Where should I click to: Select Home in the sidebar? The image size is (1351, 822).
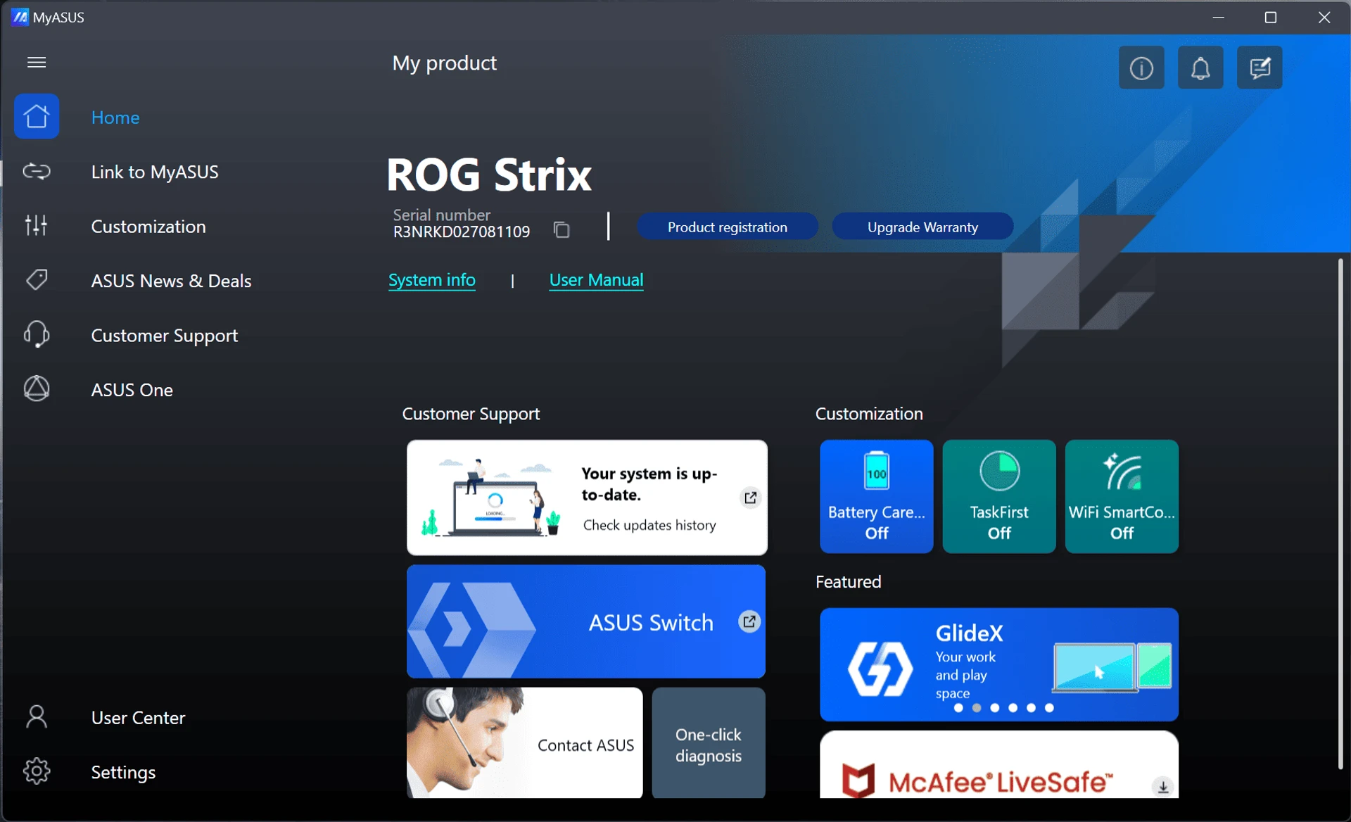(x=115, y=117)
